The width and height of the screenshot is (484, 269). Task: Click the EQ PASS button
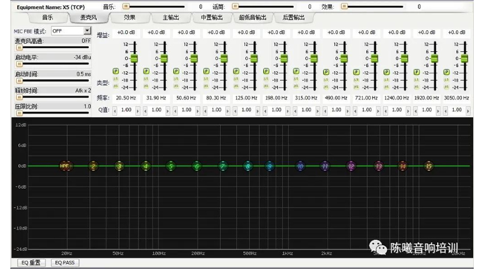(64, 263)
